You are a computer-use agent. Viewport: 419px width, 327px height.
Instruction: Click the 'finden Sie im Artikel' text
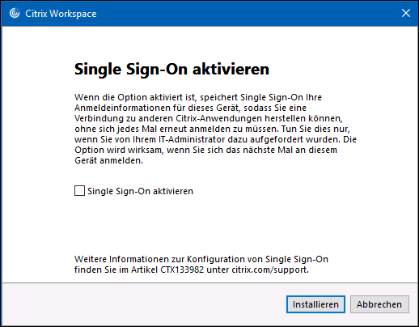[x=116, y=270]
